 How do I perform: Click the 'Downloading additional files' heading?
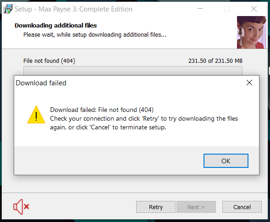(55, 26)
